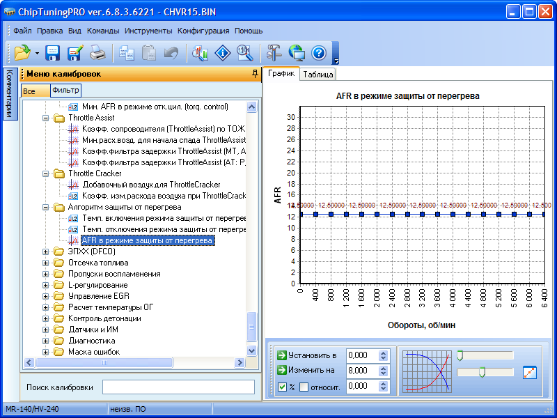Pin the Меню калибровок panel
The height and width of the screenshot is (418, 557).
(255, 74)
